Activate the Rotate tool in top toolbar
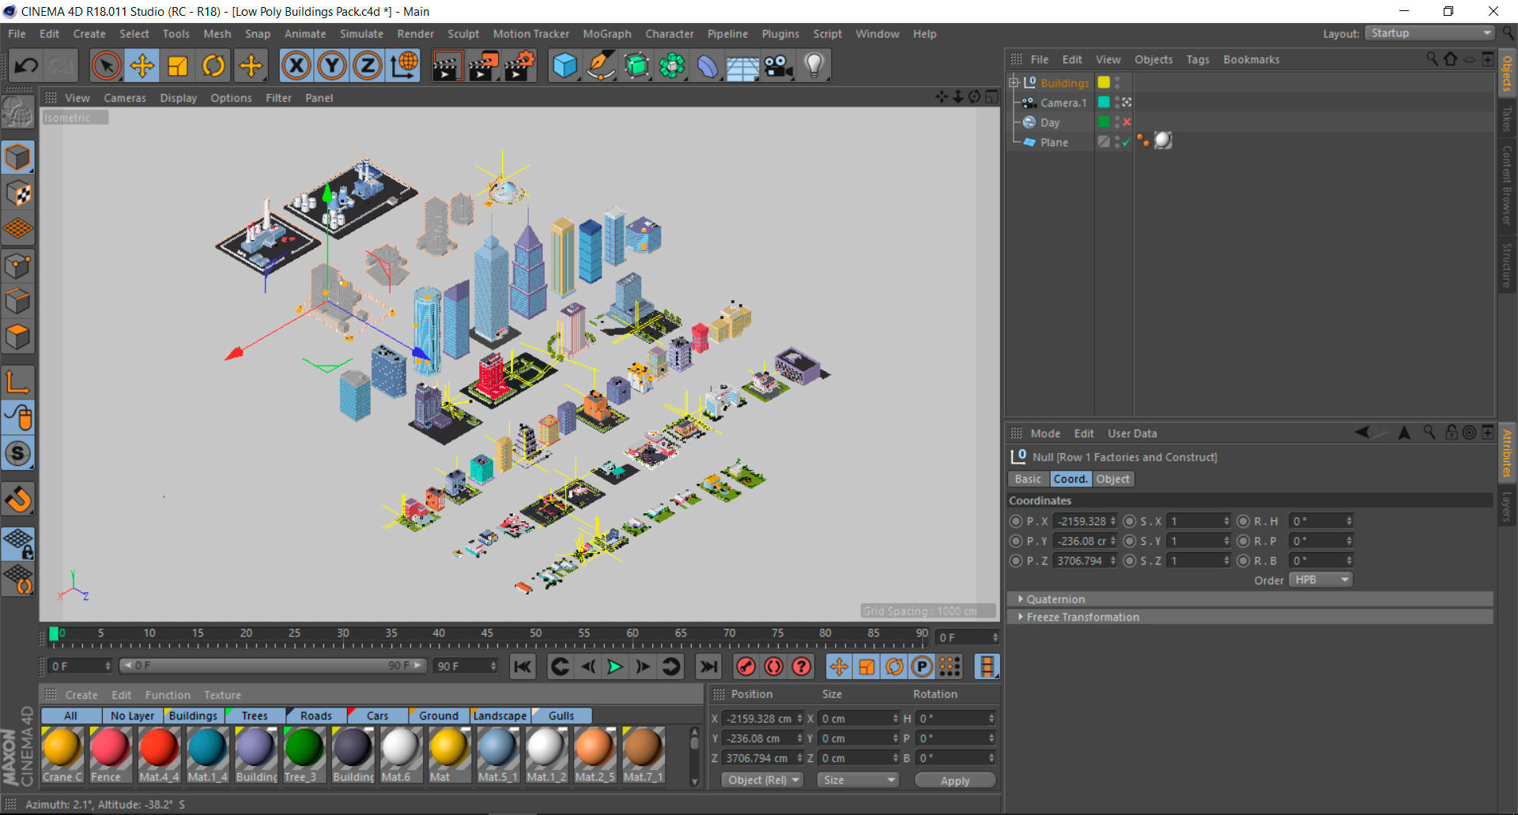This screenshot has height=815, width=1518. click(213, 66)
